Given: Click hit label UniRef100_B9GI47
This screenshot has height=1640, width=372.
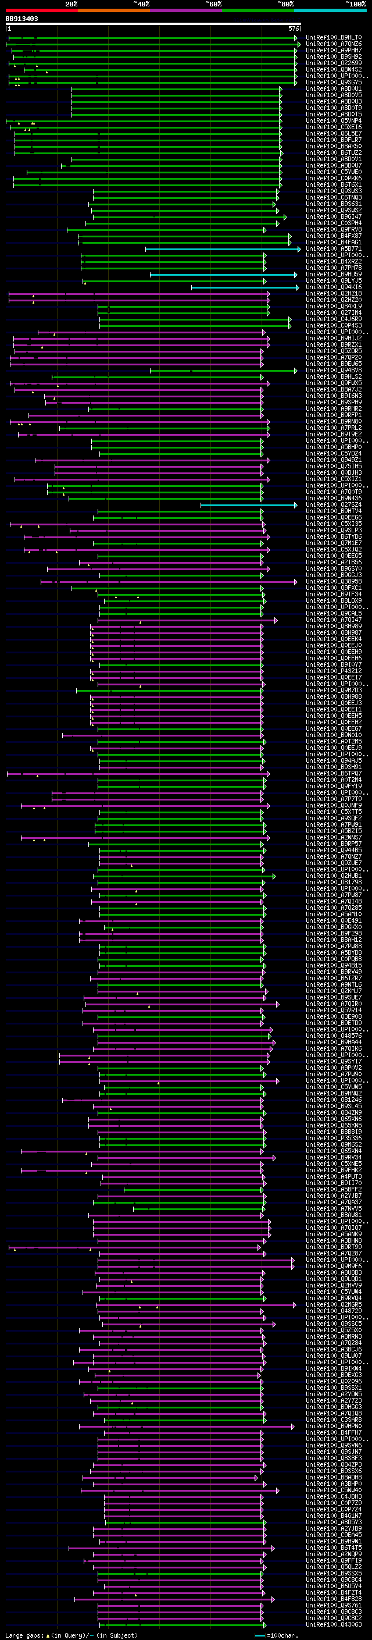Looking at the screenshot, I should [334, 216].
